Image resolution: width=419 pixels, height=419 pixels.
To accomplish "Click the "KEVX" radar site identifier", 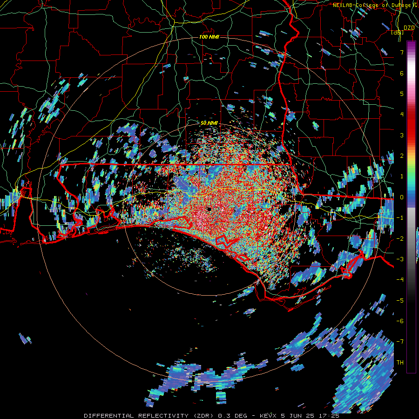I will click(268, 416).
